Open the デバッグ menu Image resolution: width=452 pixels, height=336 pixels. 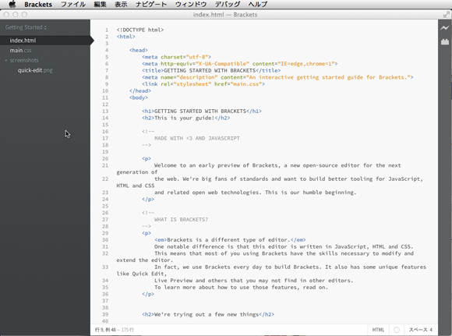[228, 5]
